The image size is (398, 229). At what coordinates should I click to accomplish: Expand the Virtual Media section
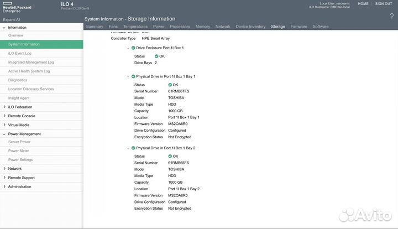tap(4, 125)
